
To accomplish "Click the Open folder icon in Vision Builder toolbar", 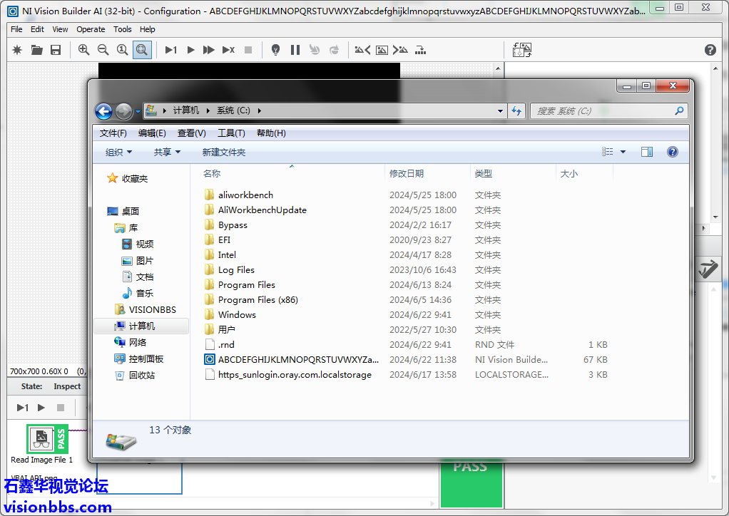I will pyautogui.click(x=36, y=50).
